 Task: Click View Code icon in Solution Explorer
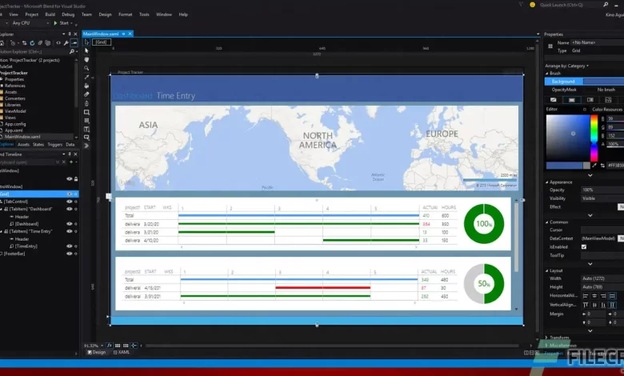(x=58, y=43)
